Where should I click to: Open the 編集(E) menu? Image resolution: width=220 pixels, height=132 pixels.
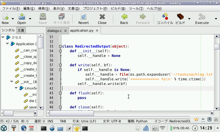click(x=29, y=9)
